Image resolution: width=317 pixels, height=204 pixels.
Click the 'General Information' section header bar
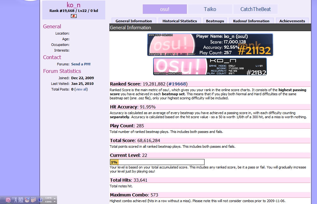tap(210, 27)
